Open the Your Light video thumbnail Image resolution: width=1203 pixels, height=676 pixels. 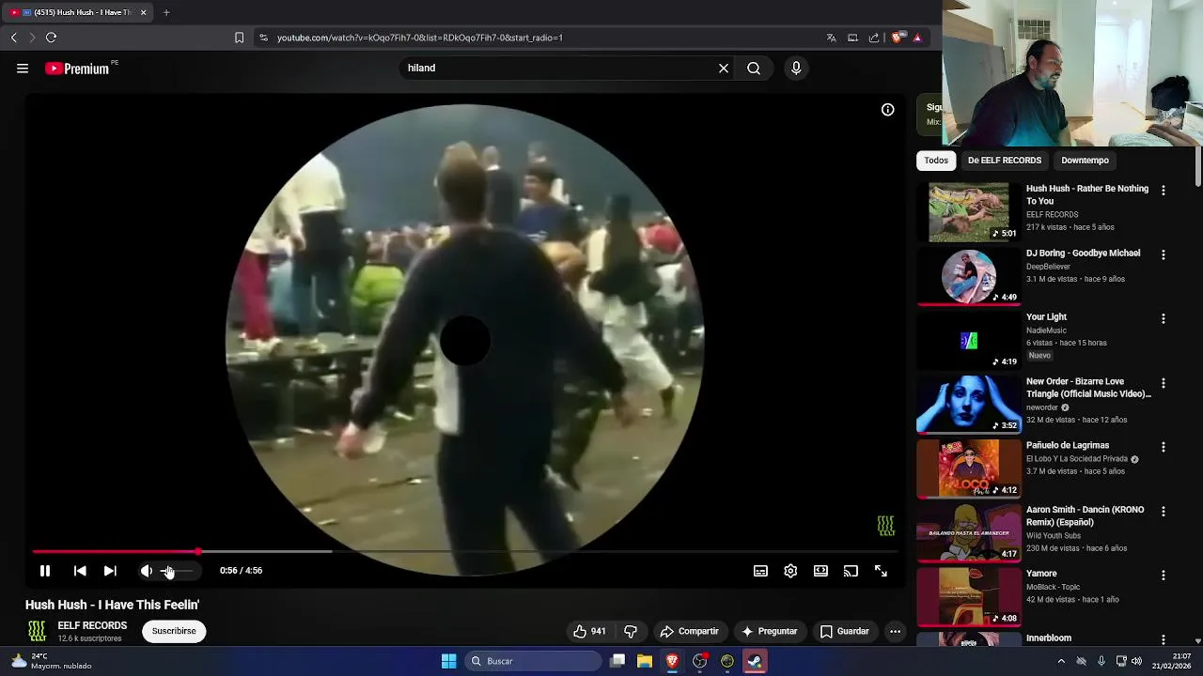[969, 341]
